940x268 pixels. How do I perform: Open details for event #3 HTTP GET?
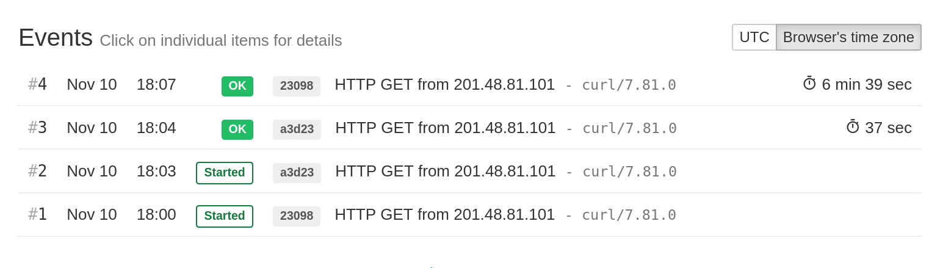click(445, 128)
